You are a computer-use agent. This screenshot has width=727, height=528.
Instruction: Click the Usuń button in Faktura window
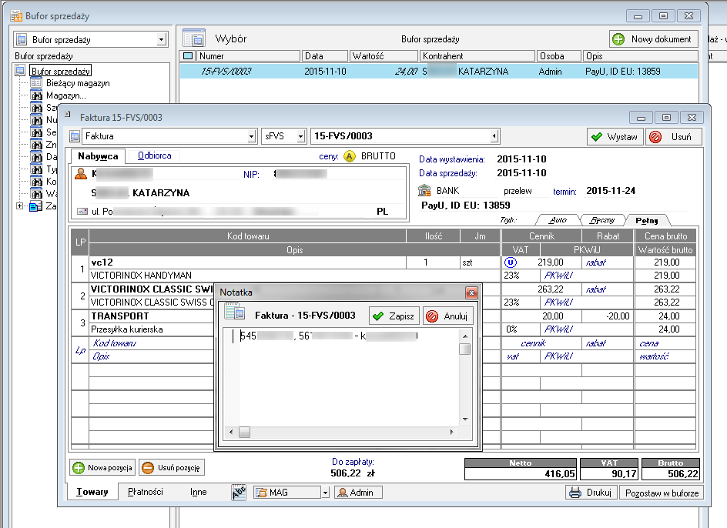(673, 137)
